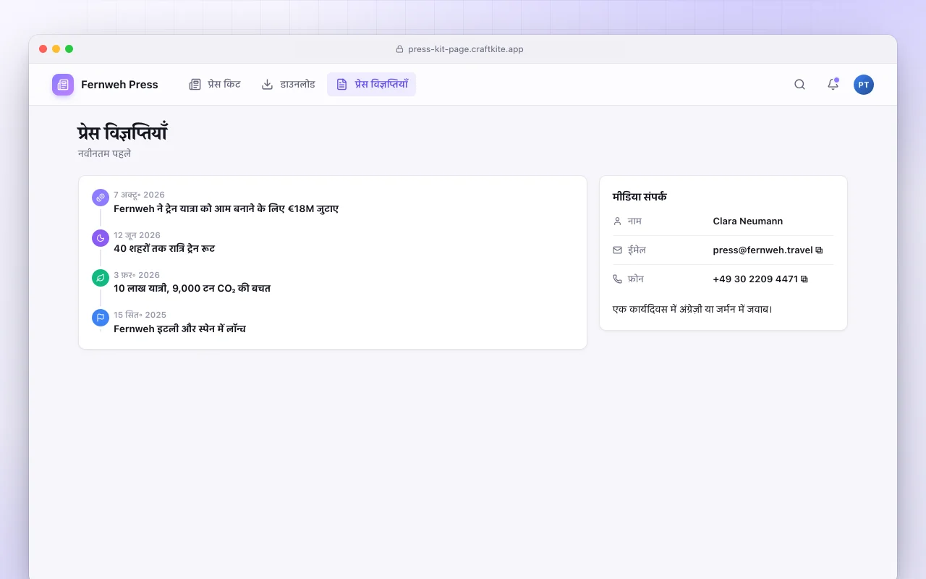Click the link icon beside 7 अक्टू॰ 2026
Screen dimensions: 926x579
point(101,197)
